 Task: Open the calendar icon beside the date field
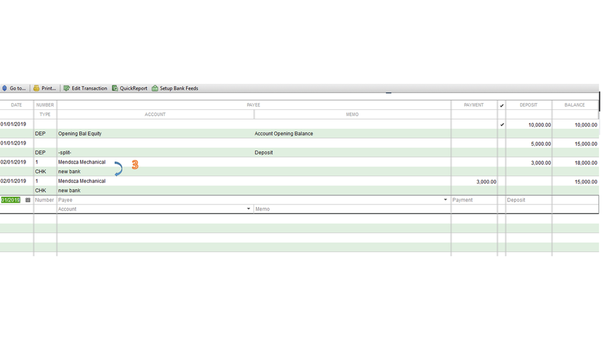28,200
